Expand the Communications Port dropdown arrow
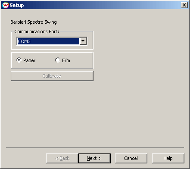 (x=83, y=41)
